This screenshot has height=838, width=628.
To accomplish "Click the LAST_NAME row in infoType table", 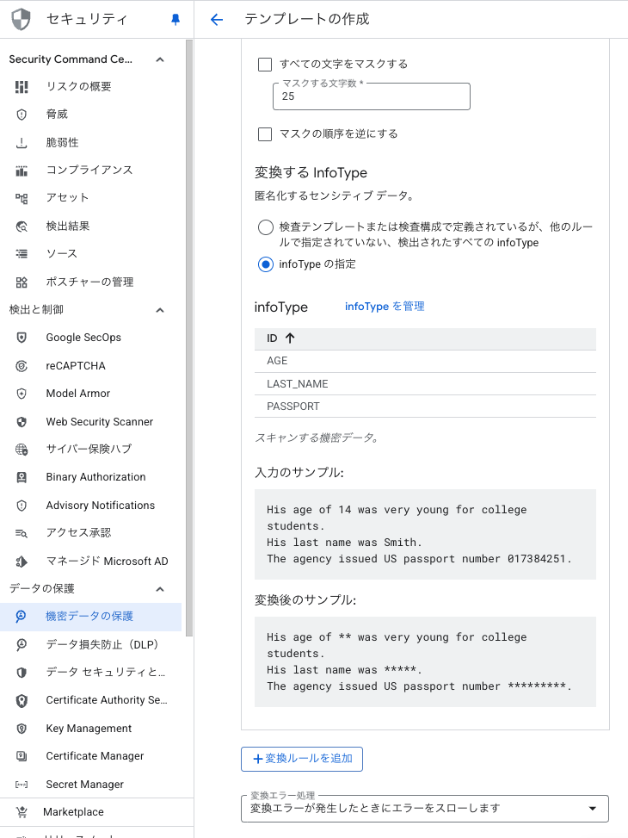I will tap(425, 384).
